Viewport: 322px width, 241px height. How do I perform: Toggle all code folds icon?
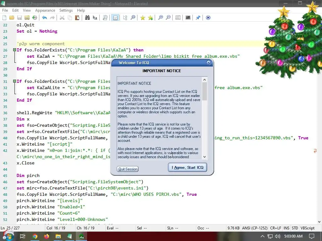pyautogui.click(x=125, y=18)
